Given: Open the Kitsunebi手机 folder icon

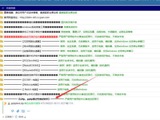Looking at the screenshot, I should (2, 70).
